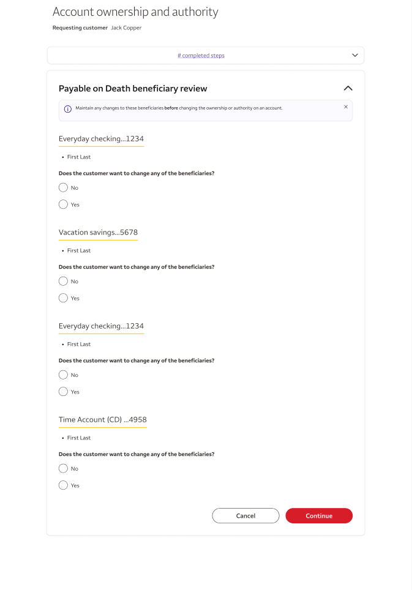The width and height of the screenshot is (412, 590).
Task: Collapse the Payable on Death beneficiary review section
Action: coord(348,88)
